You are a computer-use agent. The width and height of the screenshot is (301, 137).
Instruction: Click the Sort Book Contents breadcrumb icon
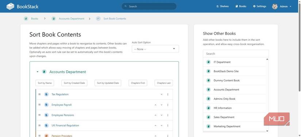(98, 19)
